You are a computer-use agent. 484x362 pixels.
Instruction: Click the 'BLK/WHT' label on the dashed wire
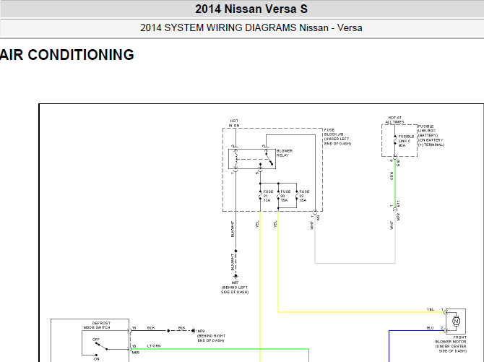click(233, 262)
